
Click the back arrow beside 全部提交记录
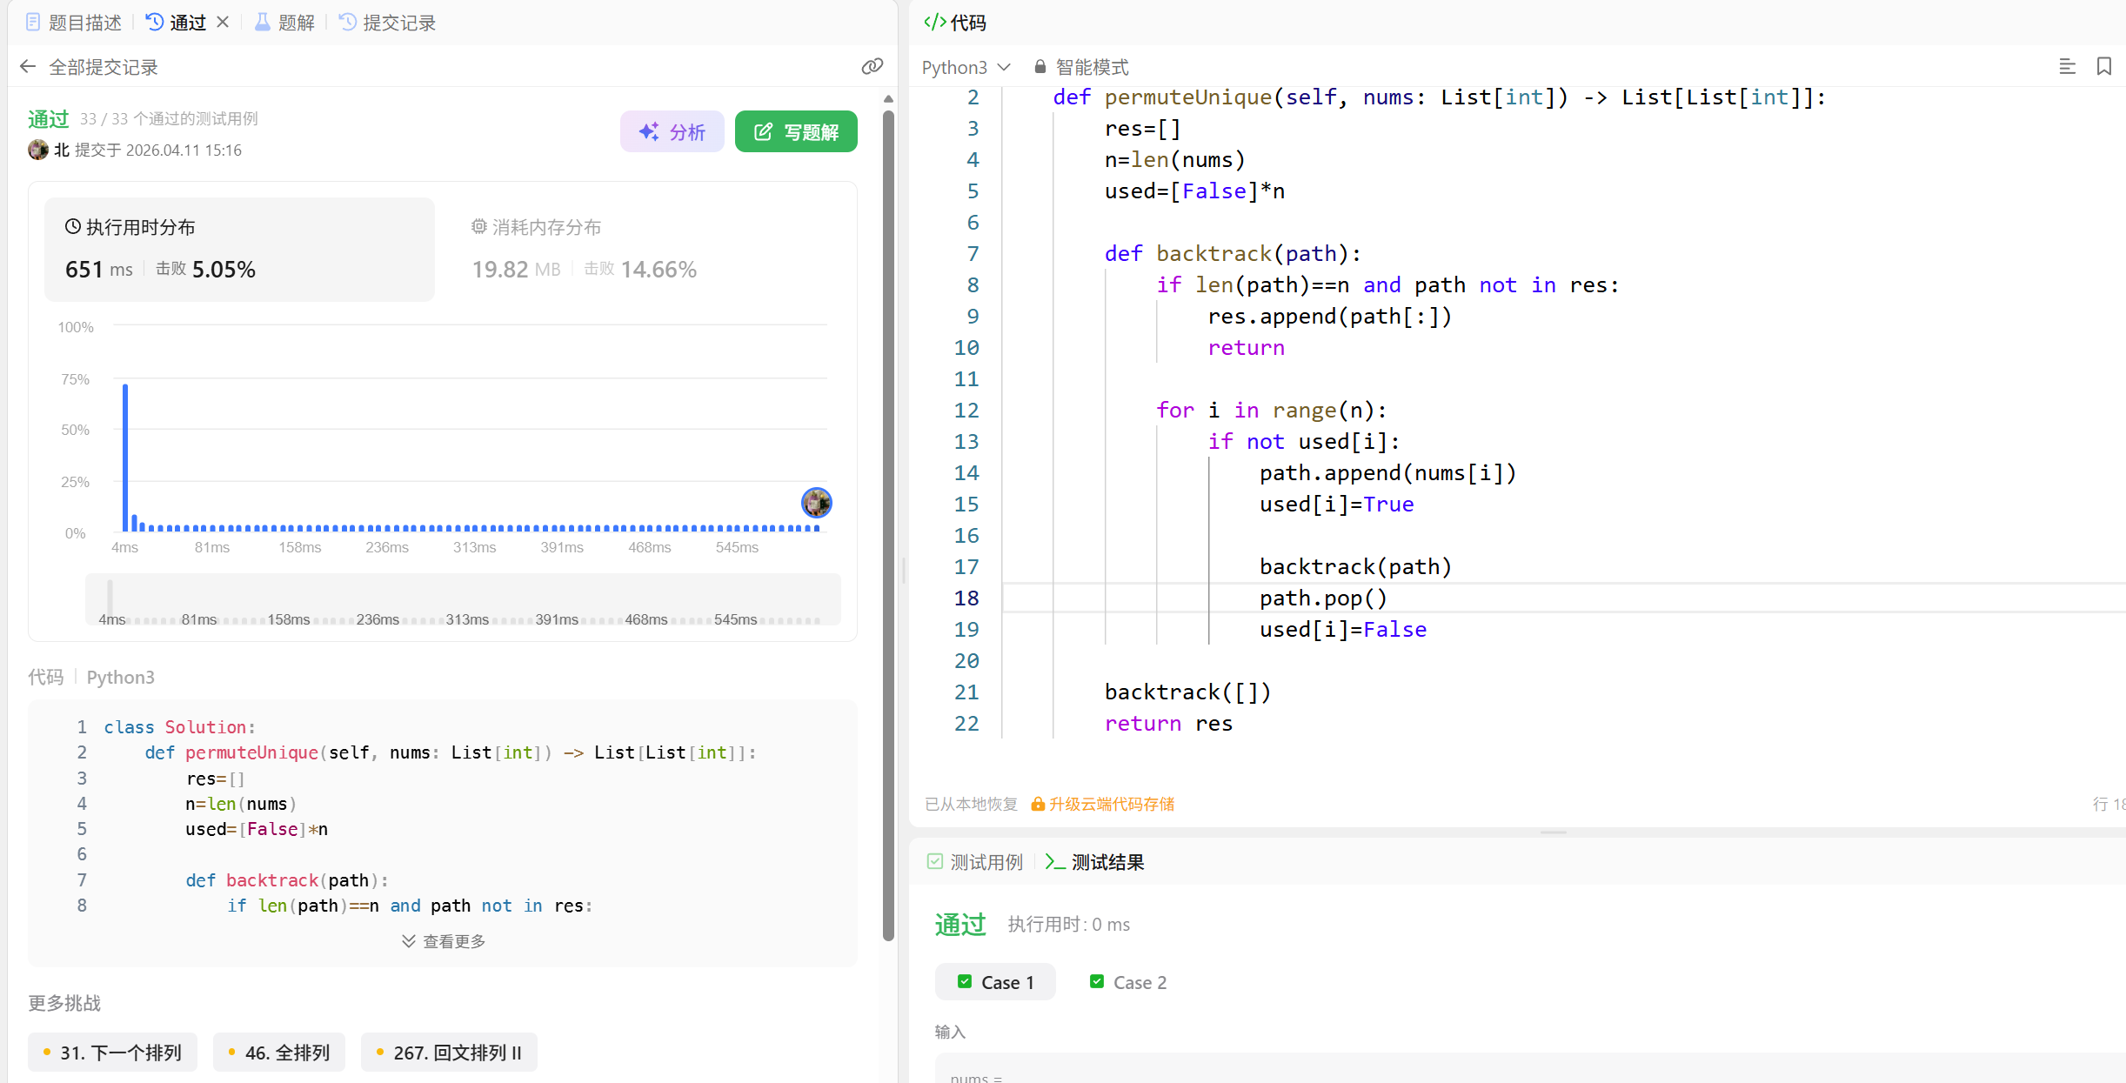[28, 67]
